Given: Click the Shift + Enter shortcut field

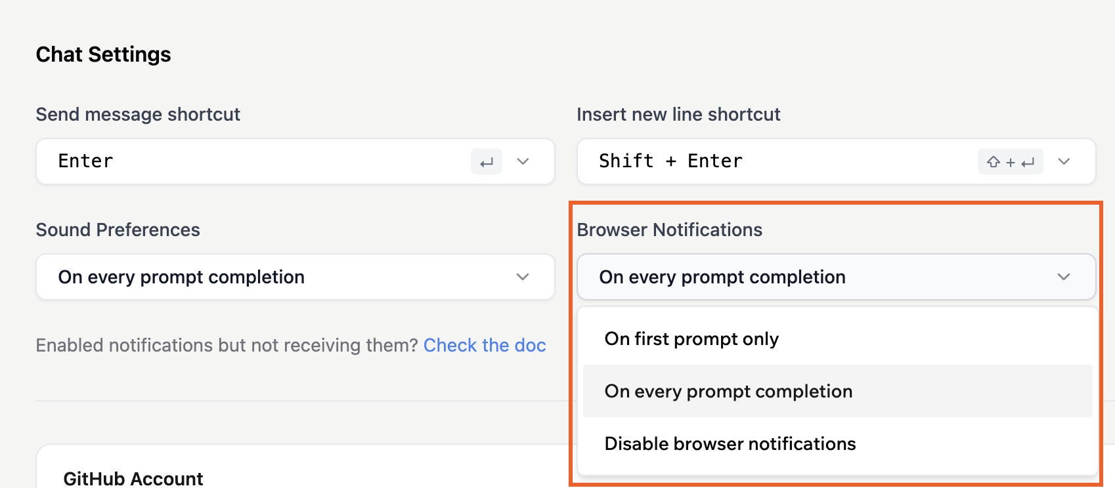Looking at the screenshot, I should pyautogui.click(x=670, y=161).
